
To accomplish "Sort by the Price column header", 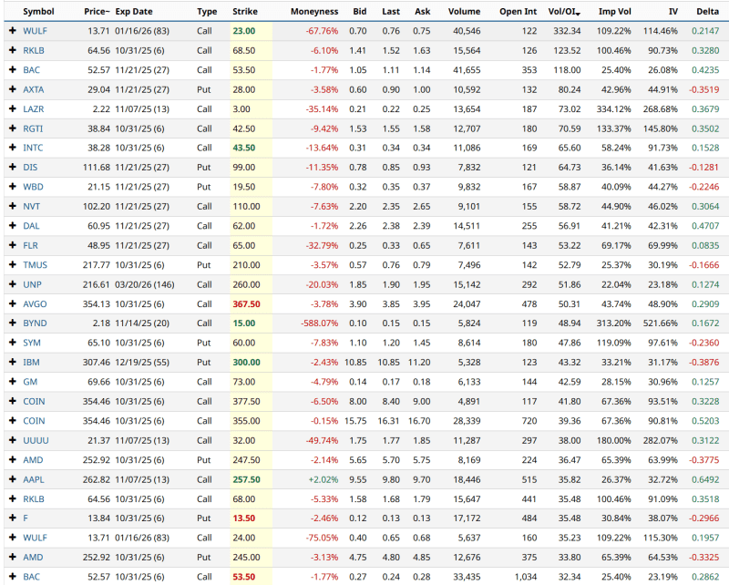I will [x=97, y=12].
